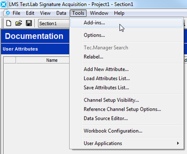Click the New document toolbar icon
This screenshot has height=154, width=187.
(9, 23)
